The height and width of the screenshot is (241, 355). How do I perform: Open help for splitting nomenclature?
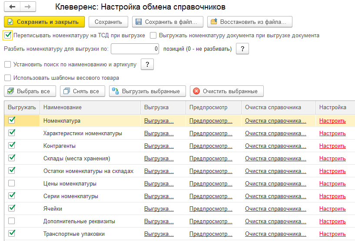[x=242, y=49]
